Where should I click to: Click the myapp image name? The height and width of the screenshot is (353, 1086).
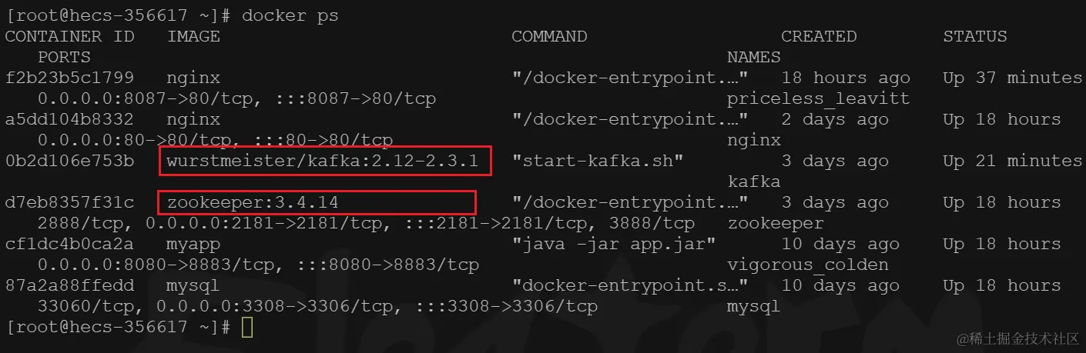pos(193,244)
